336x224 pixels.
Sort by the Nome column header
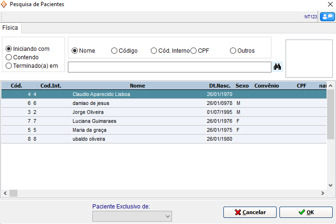click(x=138, y=86)
